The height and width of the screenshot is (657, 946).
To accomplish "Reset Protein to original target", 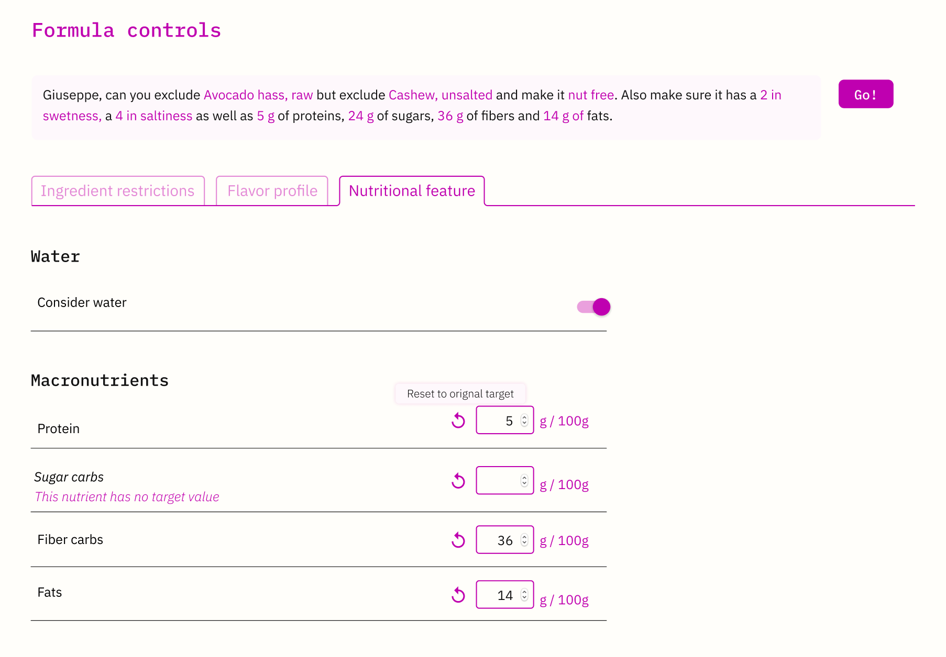I will [458, 421].
